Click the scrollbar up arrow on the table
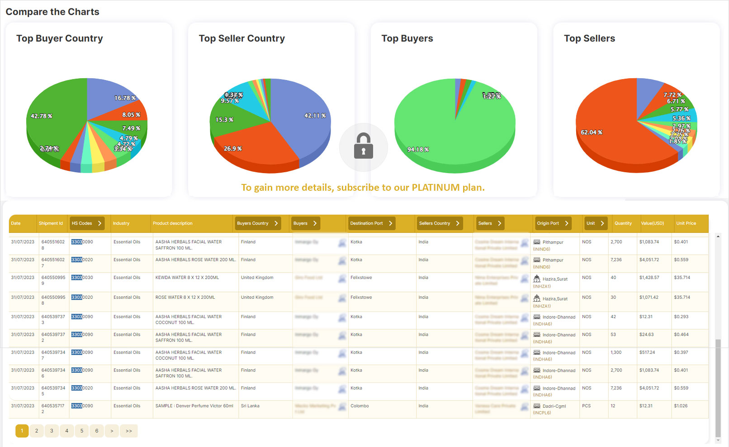 [x=718, y=235]
